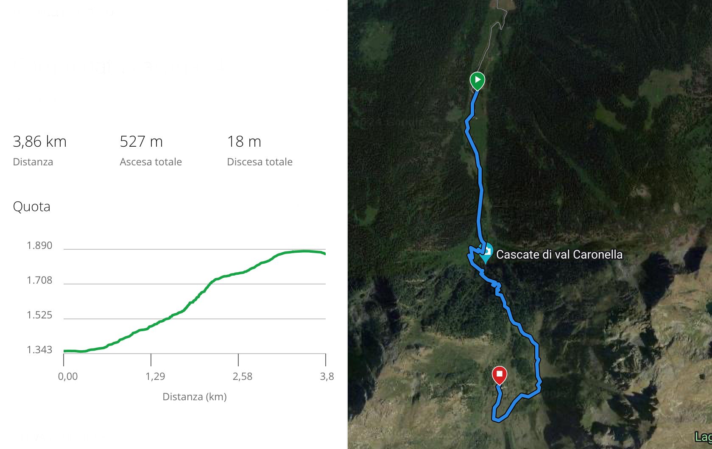This screenshot has width=712, height=449.
Task: Click the 1.890 elevation gridline label
Action: (39, 245)
